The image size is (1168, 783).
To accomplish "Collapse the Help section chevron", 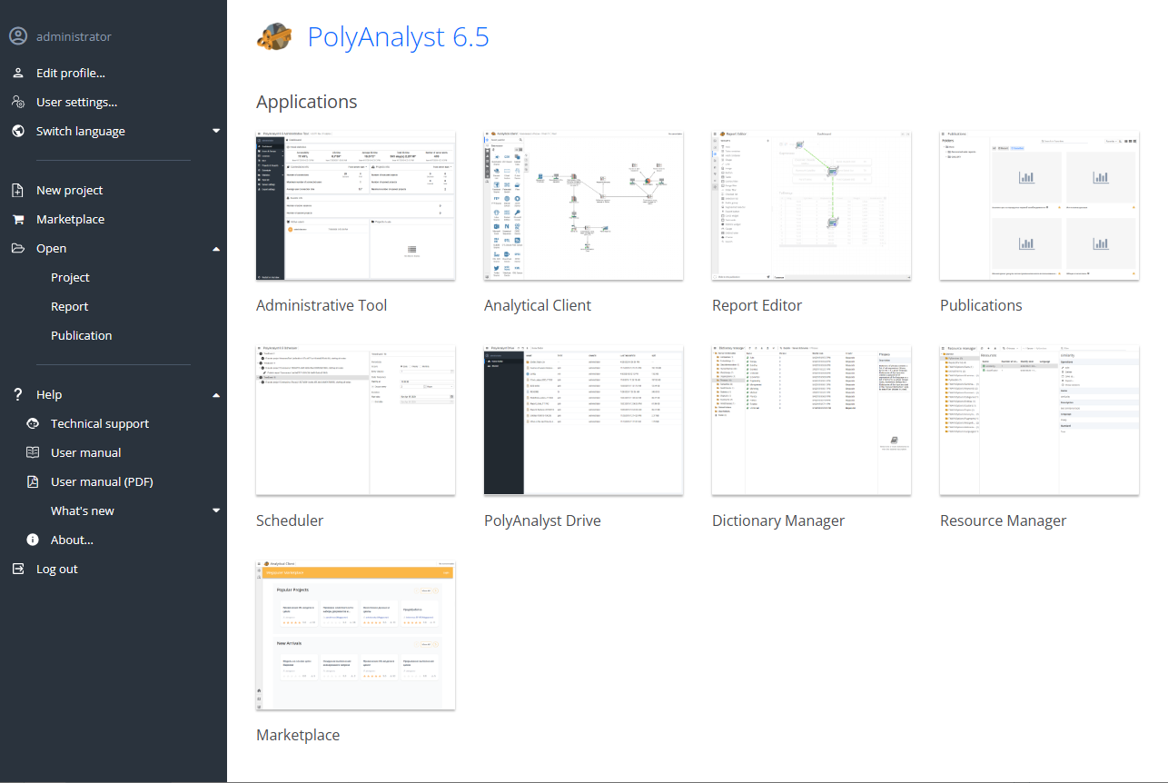I will (x=216, y=394).
